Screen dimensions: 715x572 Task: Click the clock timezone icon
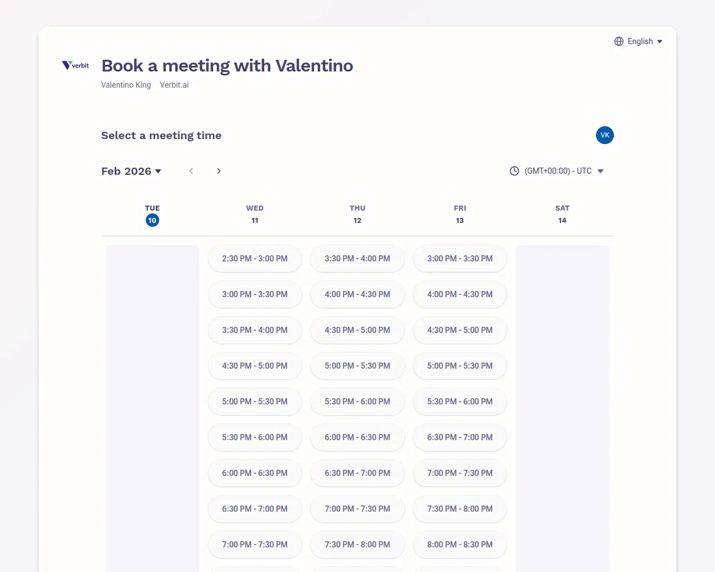(514, 171)
